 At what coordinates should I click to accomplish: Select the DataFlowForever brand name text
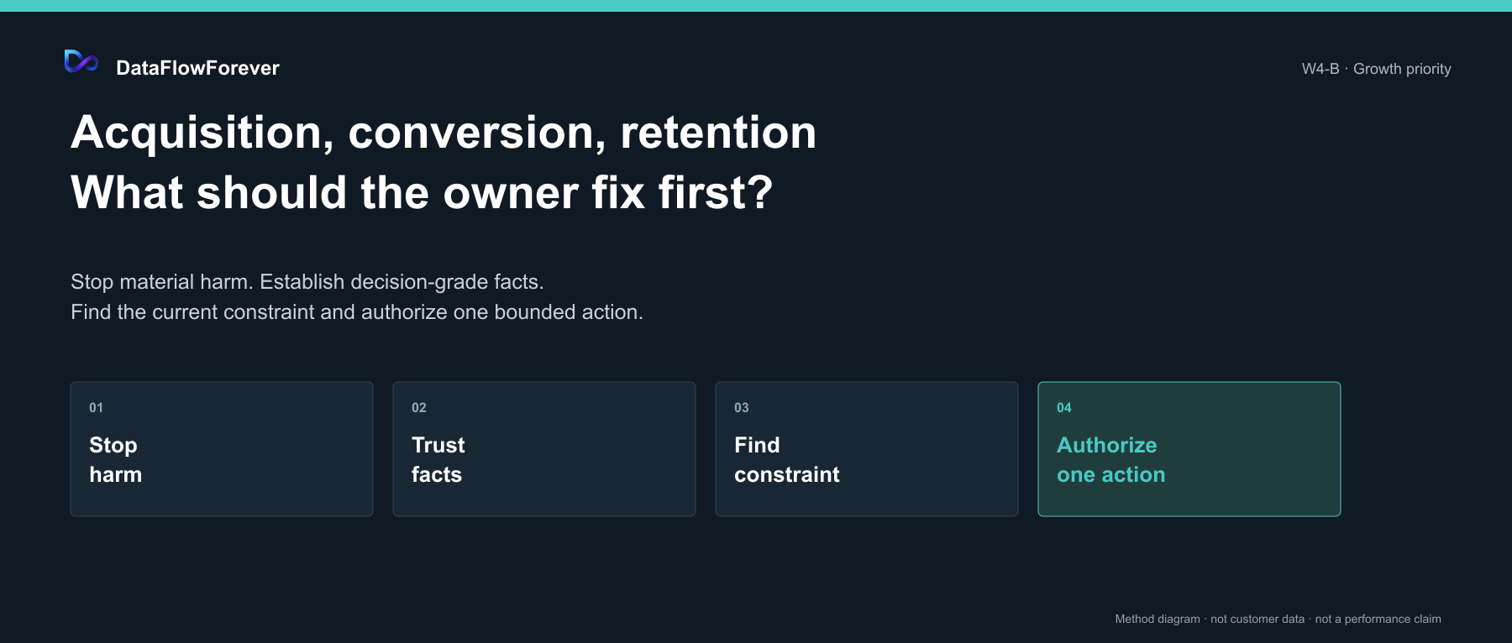[197, 68]
